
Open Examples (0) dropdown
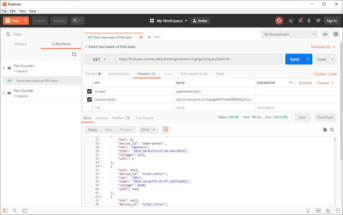coord(323,47)
